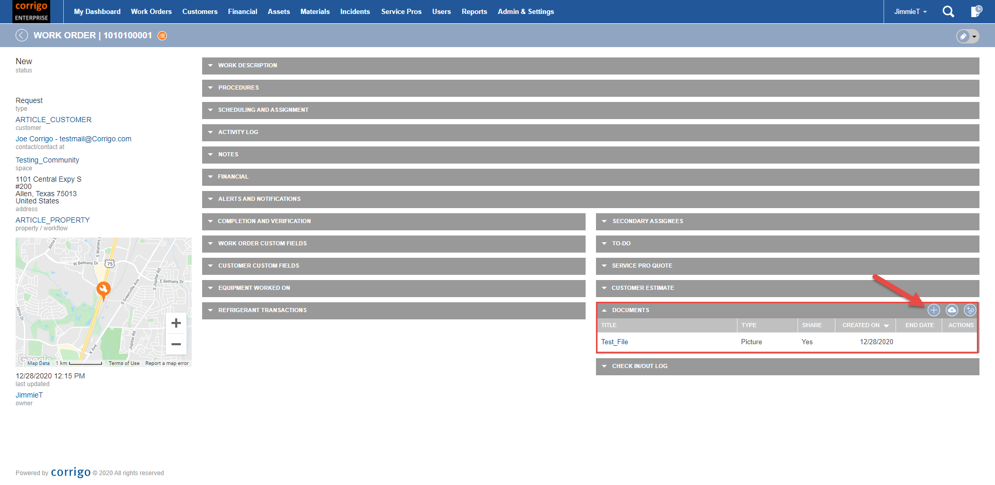
Task: Expand the Procedures section
Action: click(x=591, y=88)
